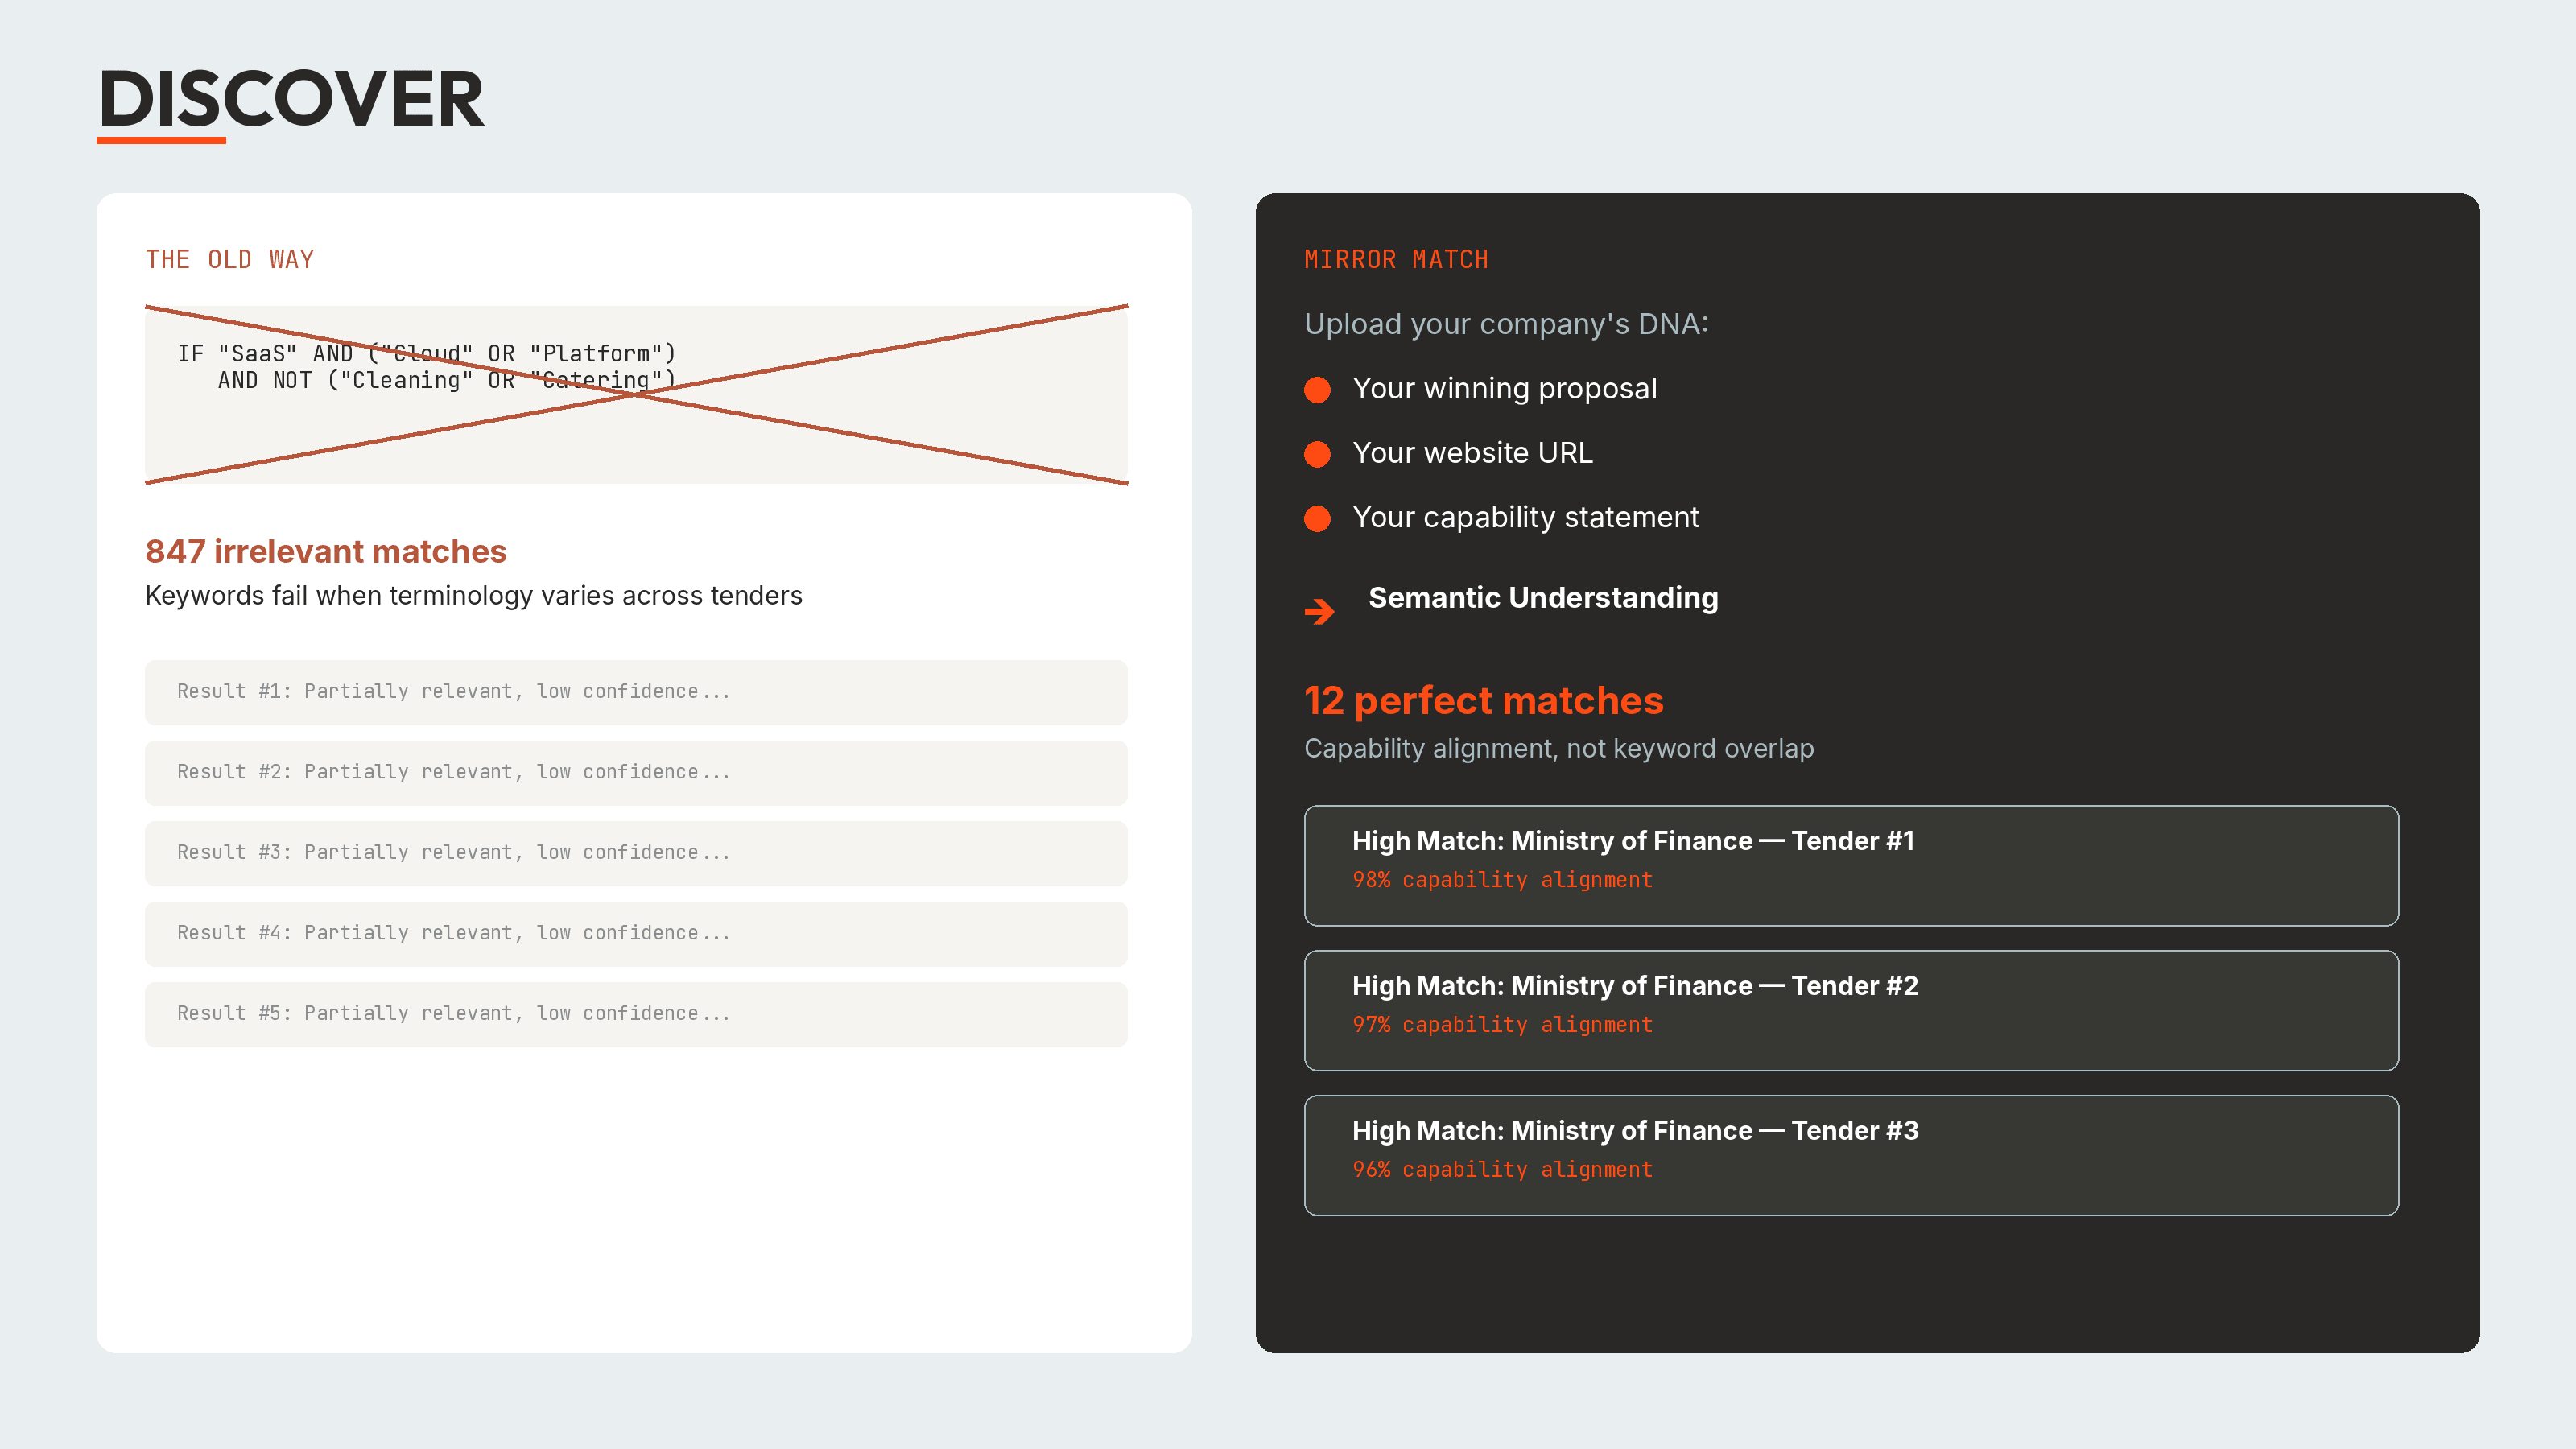Screen dimensions: 2576x1449
Task: Click the Result #3 row
Action: click(x=636, y=853)
